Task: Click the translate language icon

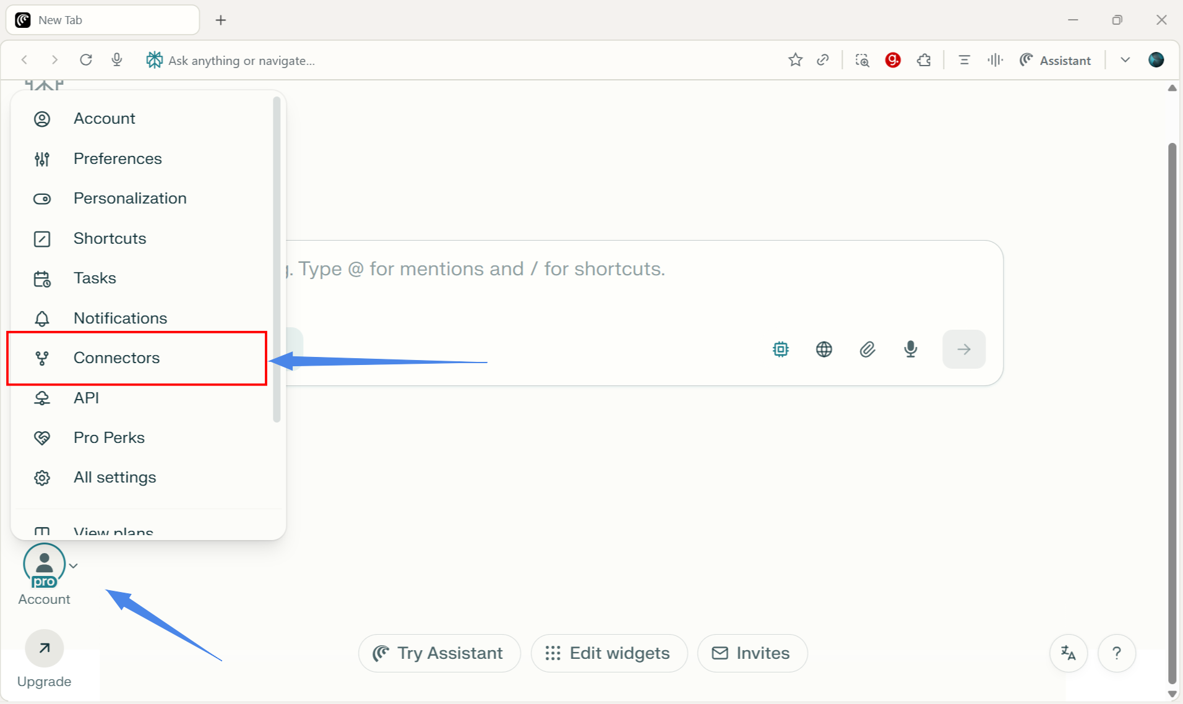Action: (1068, 653)
